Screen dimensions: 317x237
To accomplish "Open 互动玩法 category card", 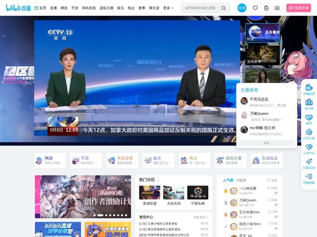I will (267, 160).
